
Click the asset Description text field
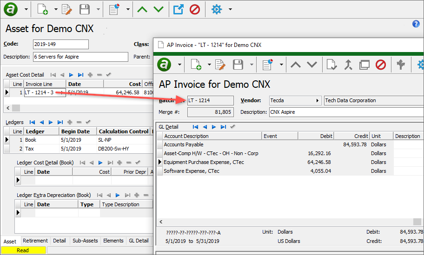tap(80, 57)
